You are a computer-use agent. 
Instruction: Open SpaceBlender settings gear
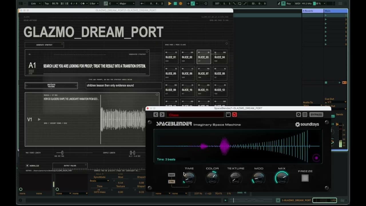pos(299,115)
